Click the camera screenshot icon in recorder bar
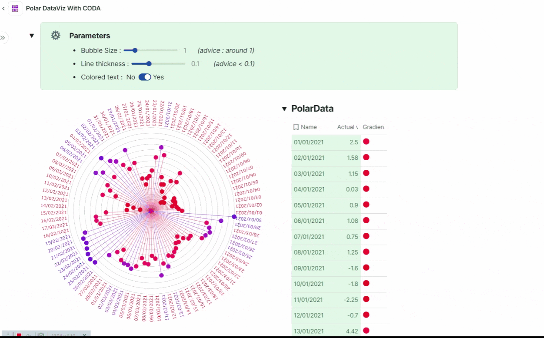The image size is (544, 338). pos(41,335)
